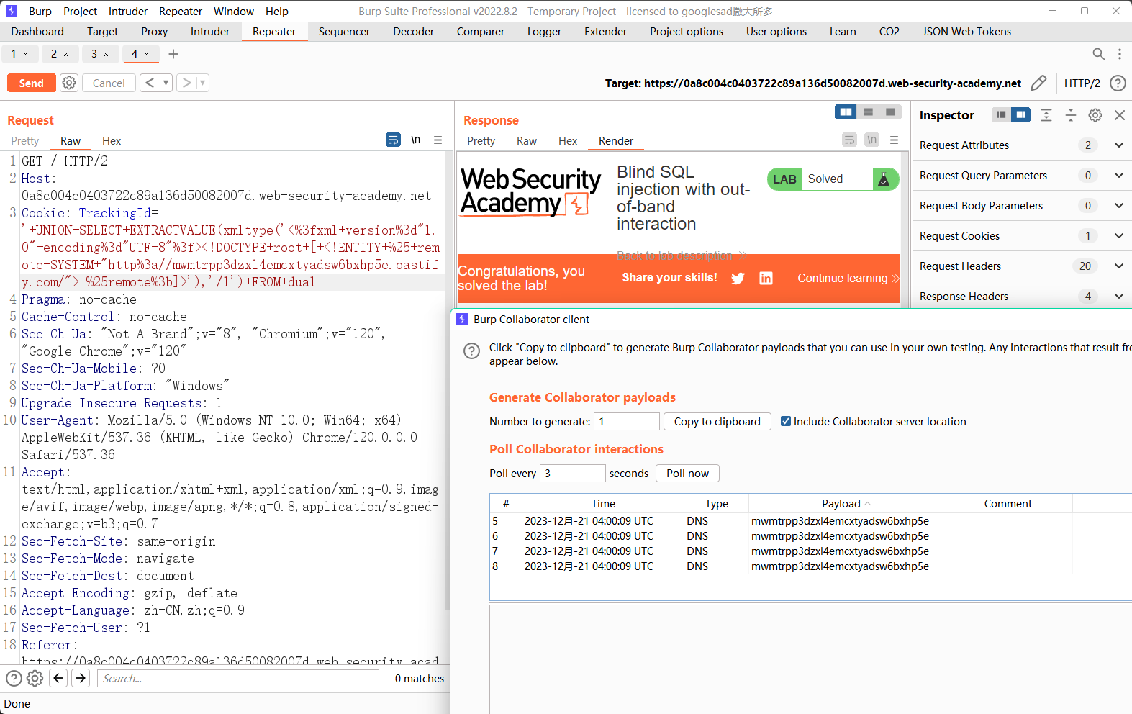Click the search help question mark icon
1132x714 pixels.
click(x=14, y=678)
